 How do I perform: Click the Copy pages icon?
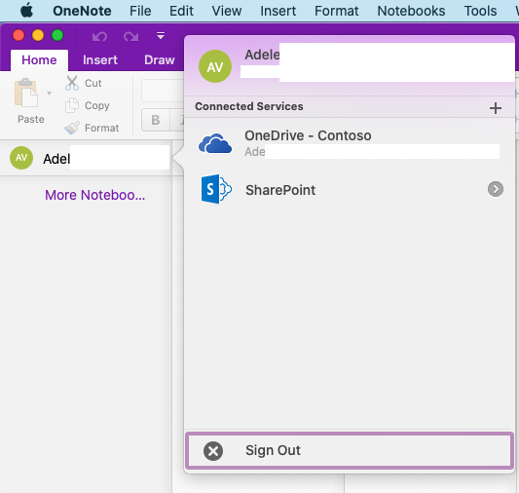[x=72, y=105]
